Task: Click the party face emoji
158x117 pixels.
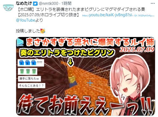Action: pos(43,31)
